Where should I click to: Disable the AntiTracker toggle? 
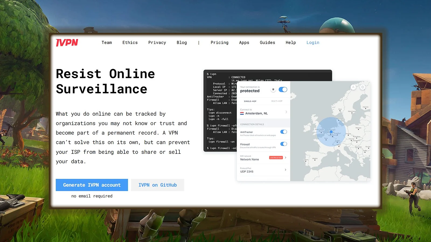283,132
